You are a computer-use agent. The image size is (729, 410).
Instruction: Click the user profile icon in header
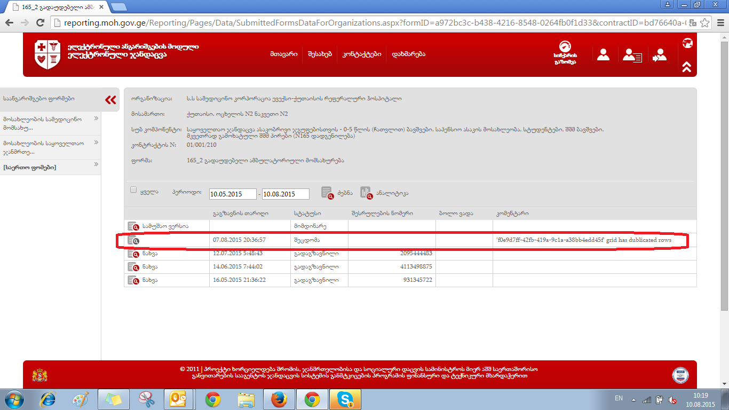[x=603, y=54]
